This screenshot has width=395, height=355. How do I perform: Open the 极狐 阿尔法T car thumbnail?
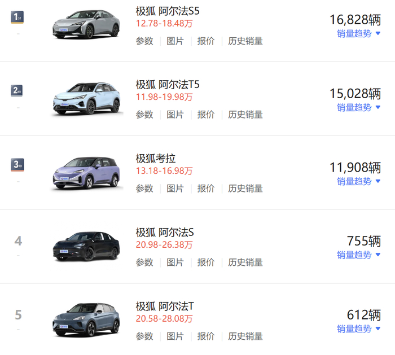[x=86, y=320]
